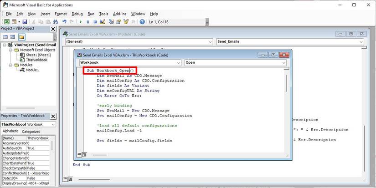Click the Redo toolbar icon

(72, 22)
